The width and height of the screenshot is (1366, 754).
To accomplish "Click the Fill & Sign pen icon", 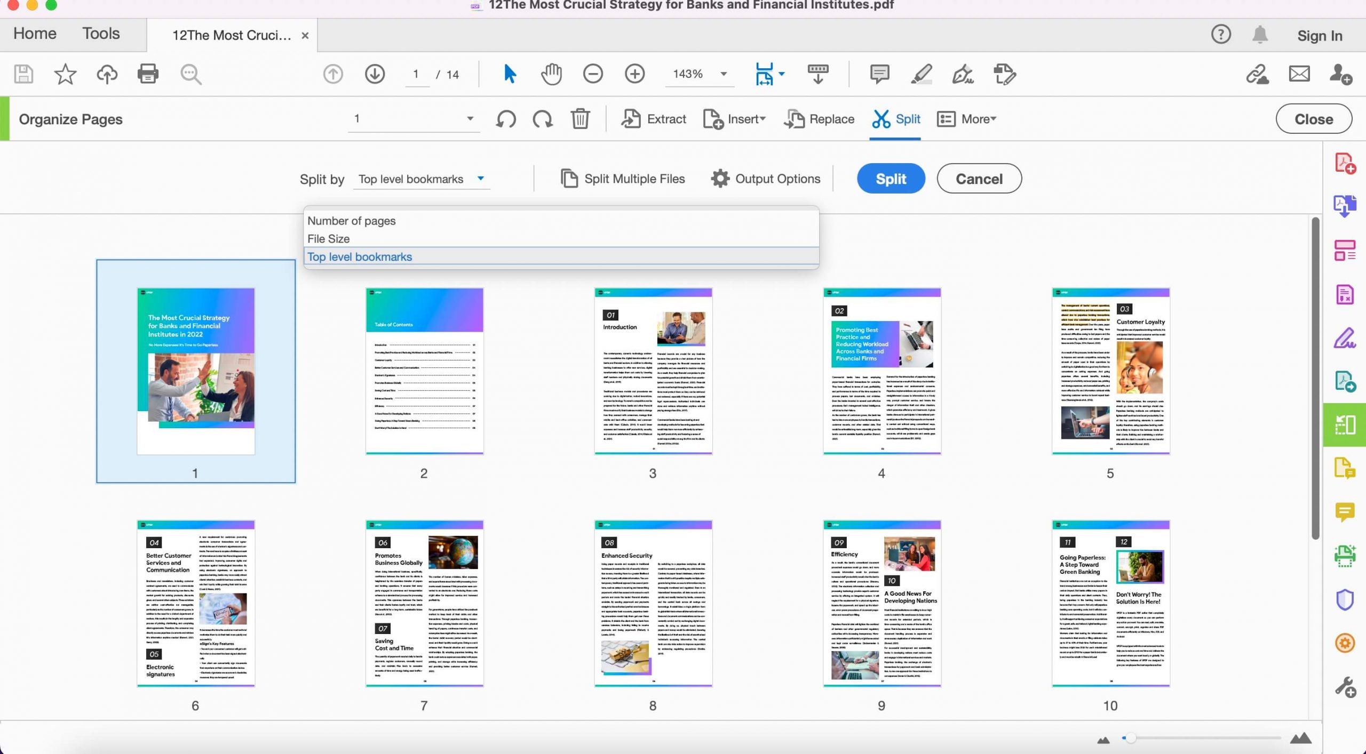I will [x=963, y=74].
